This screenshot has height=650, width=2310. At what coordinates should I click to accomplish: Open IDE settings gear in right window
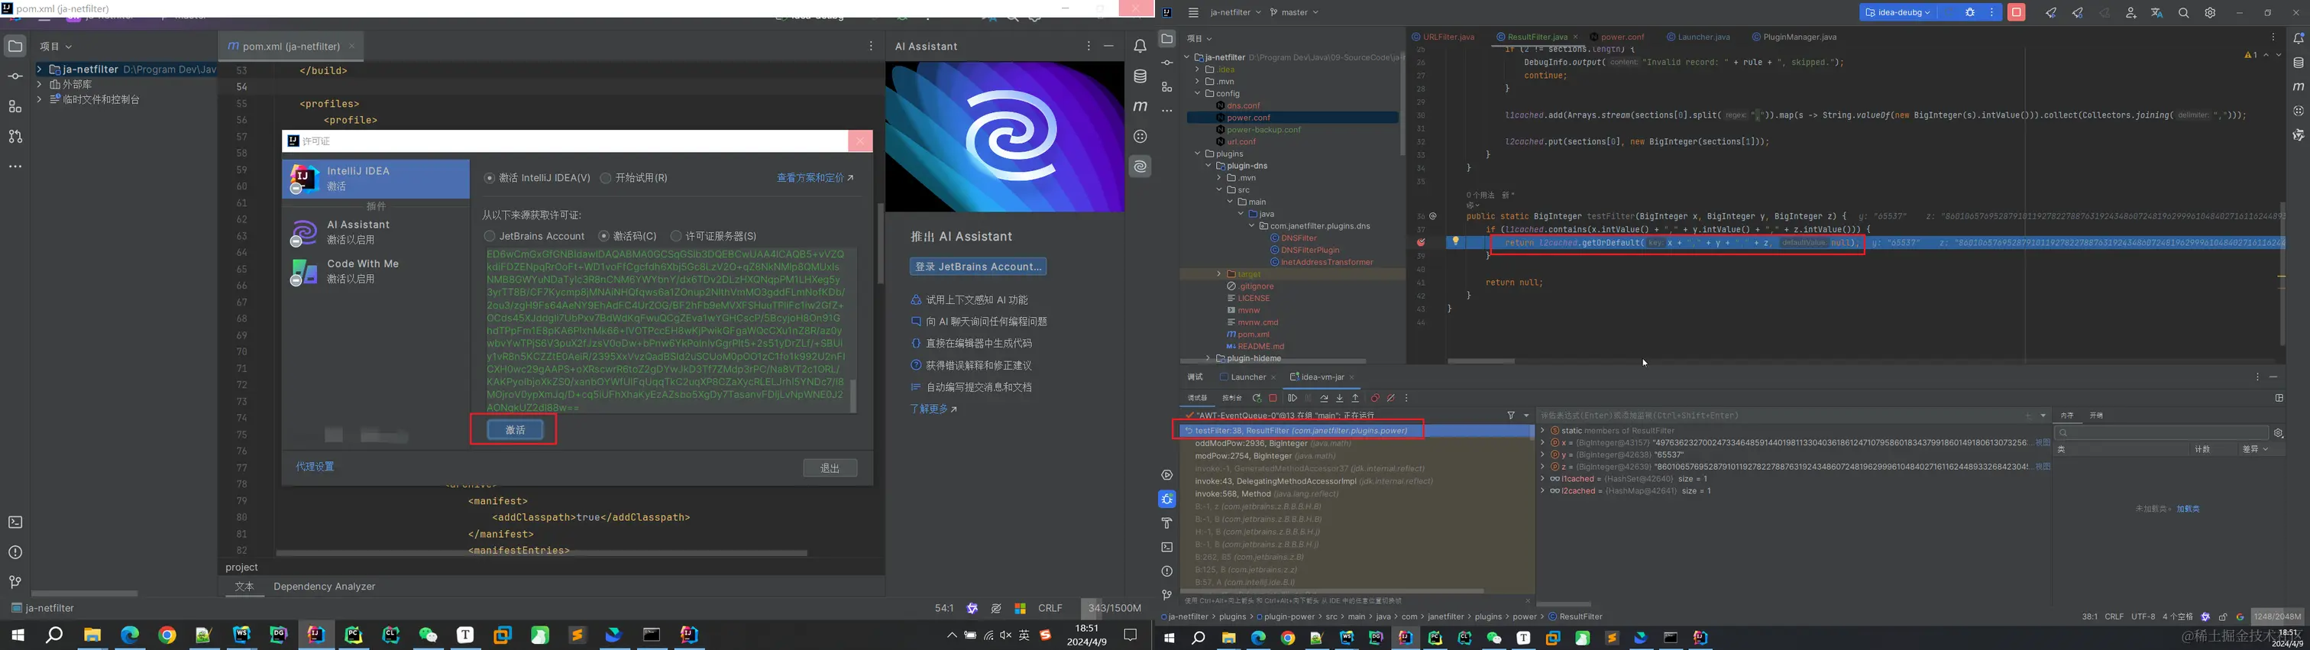tap(2210, 12)
